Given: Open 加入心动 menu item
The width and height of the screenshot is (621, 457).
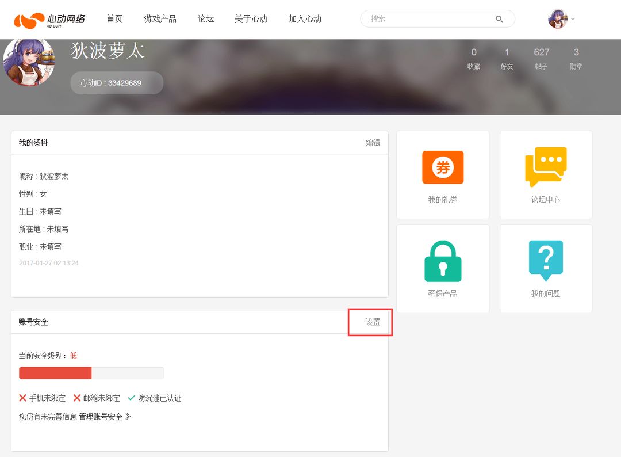Looking at the screenshot, I should [305, 18].
